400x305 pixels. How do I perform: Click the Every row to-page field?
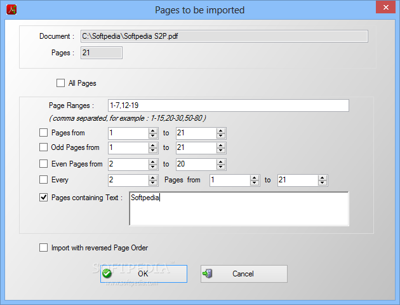298,180
